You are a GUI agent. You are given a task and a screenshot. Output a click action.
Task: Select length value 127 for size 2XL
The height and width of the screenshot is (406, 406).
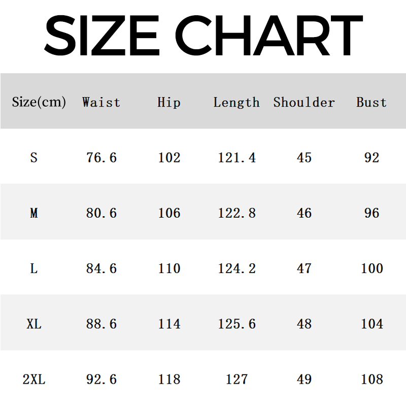pos(236,379)
